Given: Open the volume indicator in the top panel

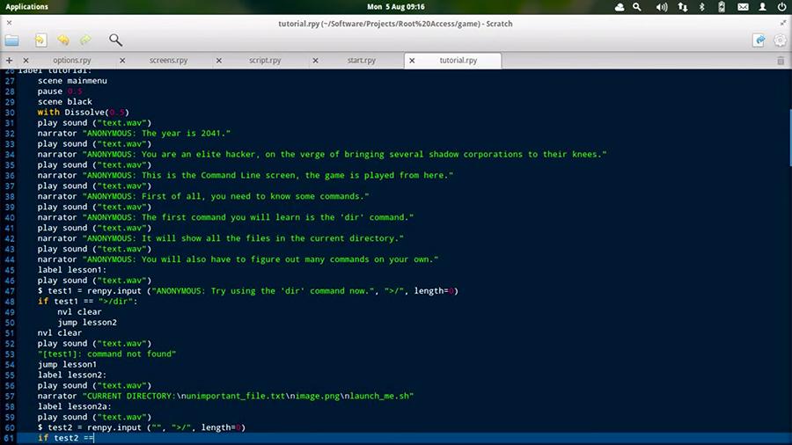Looking at the screenshot, I should pyautogui.click(x=662, y=6).
